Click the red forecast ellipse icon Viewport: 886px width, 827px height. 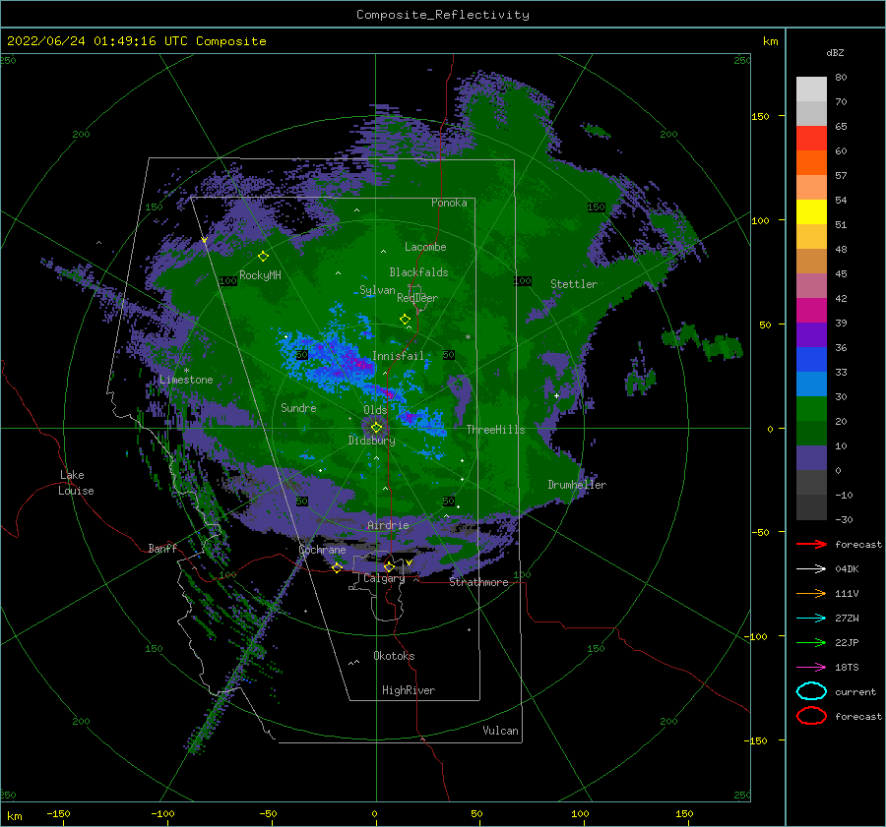pyautogui.click(x=811, y=716)
